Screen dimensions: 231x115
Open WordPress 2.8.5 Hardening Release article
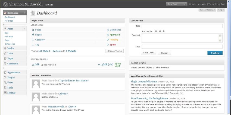point(149,98)
